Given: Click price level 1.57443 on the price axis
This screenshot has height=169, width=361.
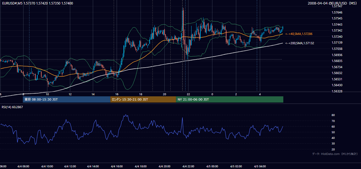Looking at the screenshot, I should (x=337, y=25).
